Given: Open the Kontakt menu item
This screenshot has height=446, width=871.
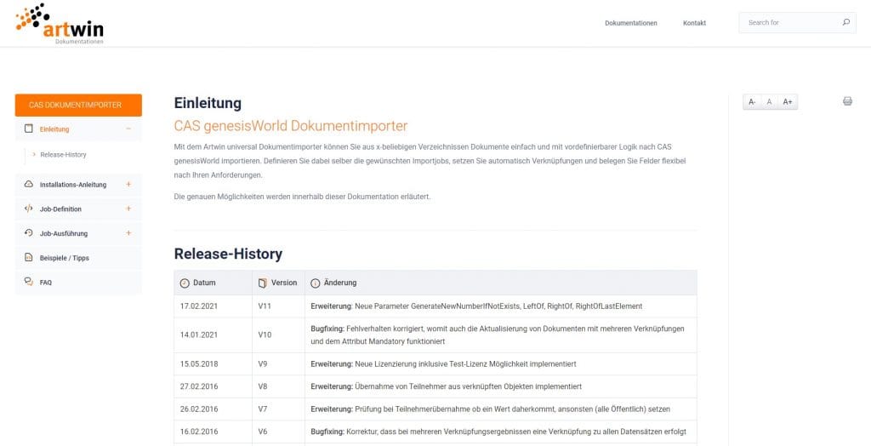Looking at the screenshot, I should (x=694, y=23).
